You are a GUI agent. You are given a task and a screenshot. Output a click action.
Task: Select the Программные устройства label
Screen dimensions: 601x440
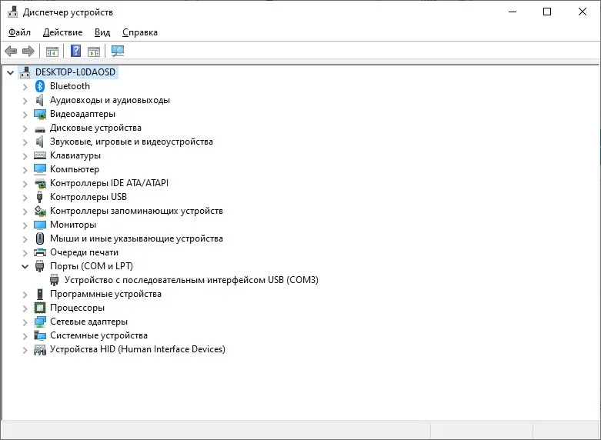[105, 294]
